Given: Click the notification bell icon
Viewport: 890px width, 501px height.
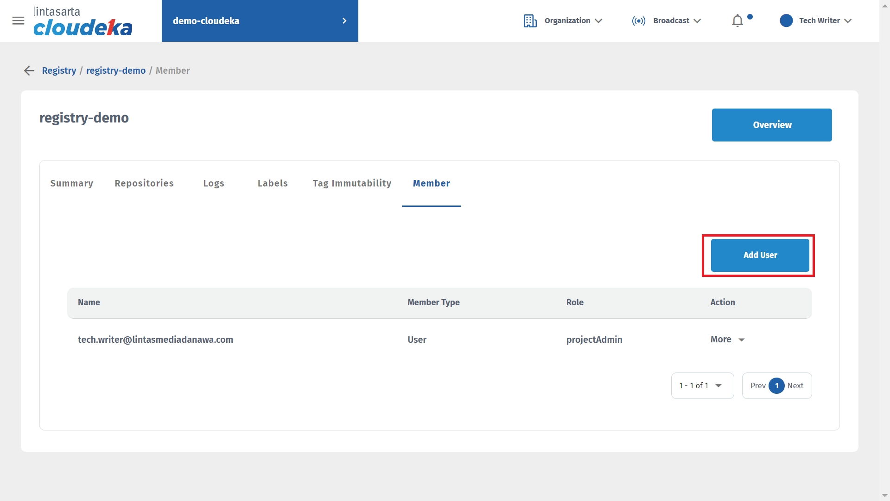Looking at the screenshot, I should click(x=737, y=21).
